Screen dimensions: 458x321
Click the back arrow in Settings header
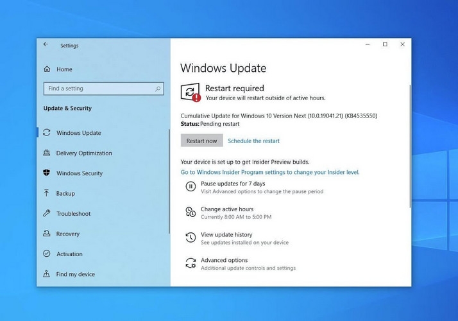[46, 44]
